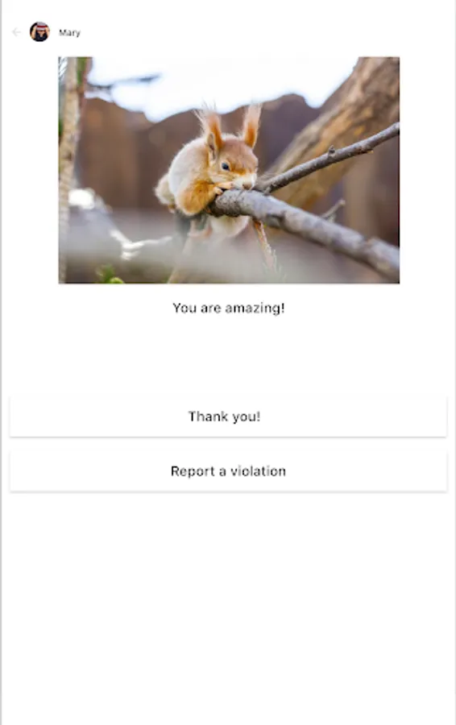
Task: Go back using the arrow icon
Action: click(x=17, y=32)
